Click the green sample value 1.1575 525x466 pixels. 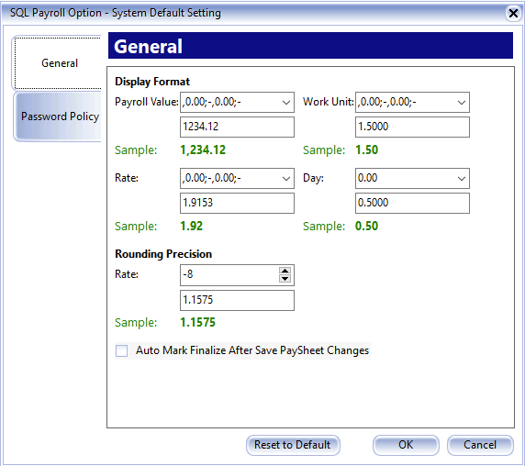(x=198, y=323)
